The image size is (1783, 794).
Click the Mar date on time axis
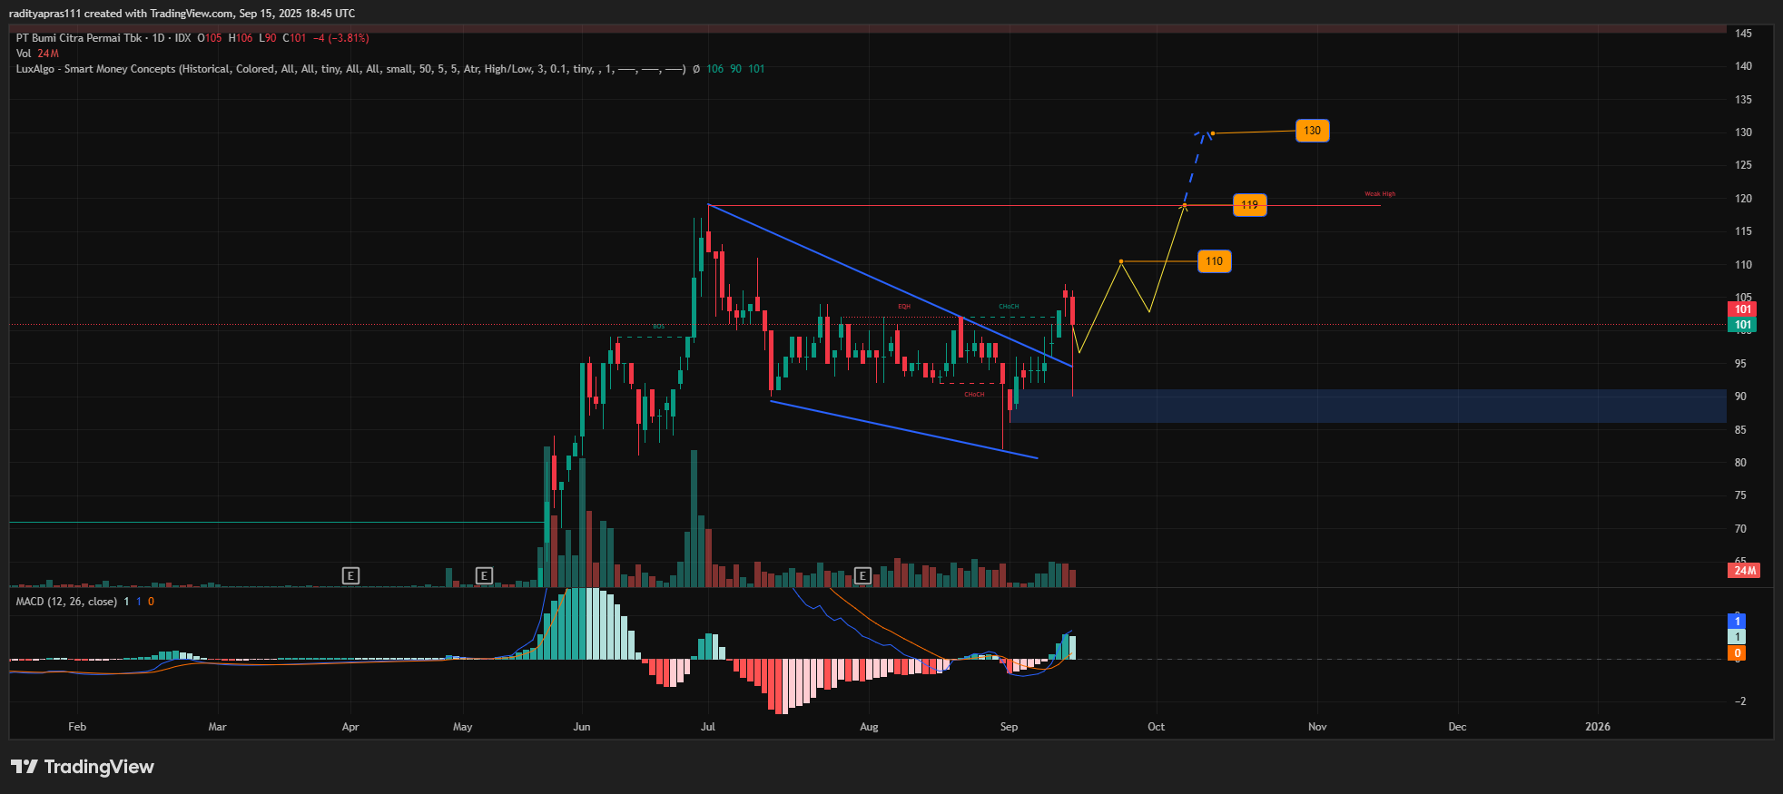(x=217, y=727)
